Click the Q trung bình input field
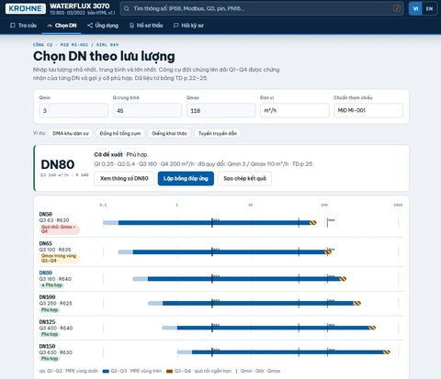 147,110
